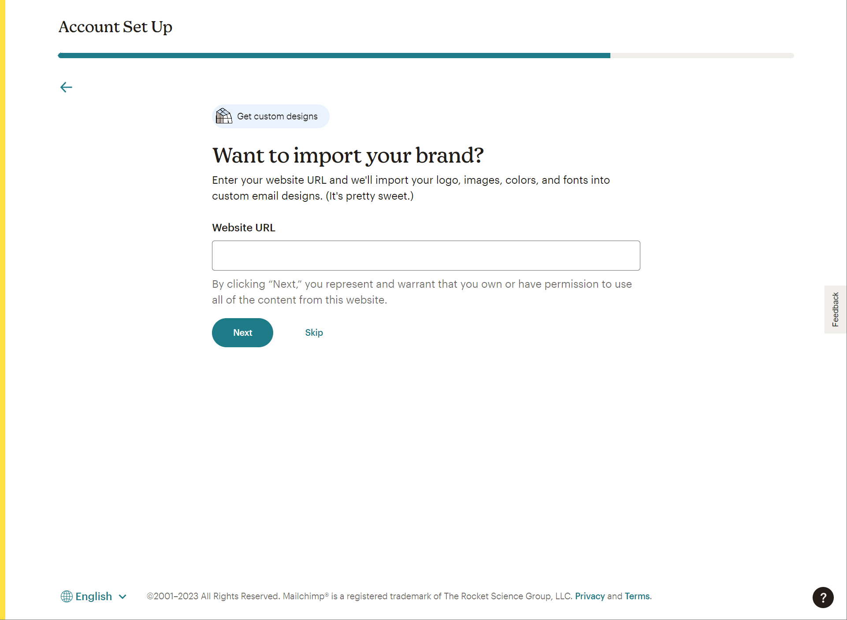Open the English language selector
The height and width of the screenshot is (620, 847).
pos(94,596)
